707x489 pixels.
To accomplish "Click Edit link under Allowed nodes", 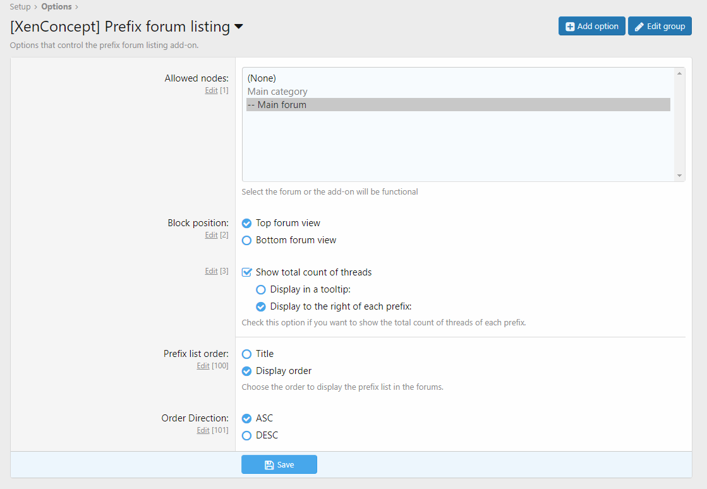I will click(211, 91).
